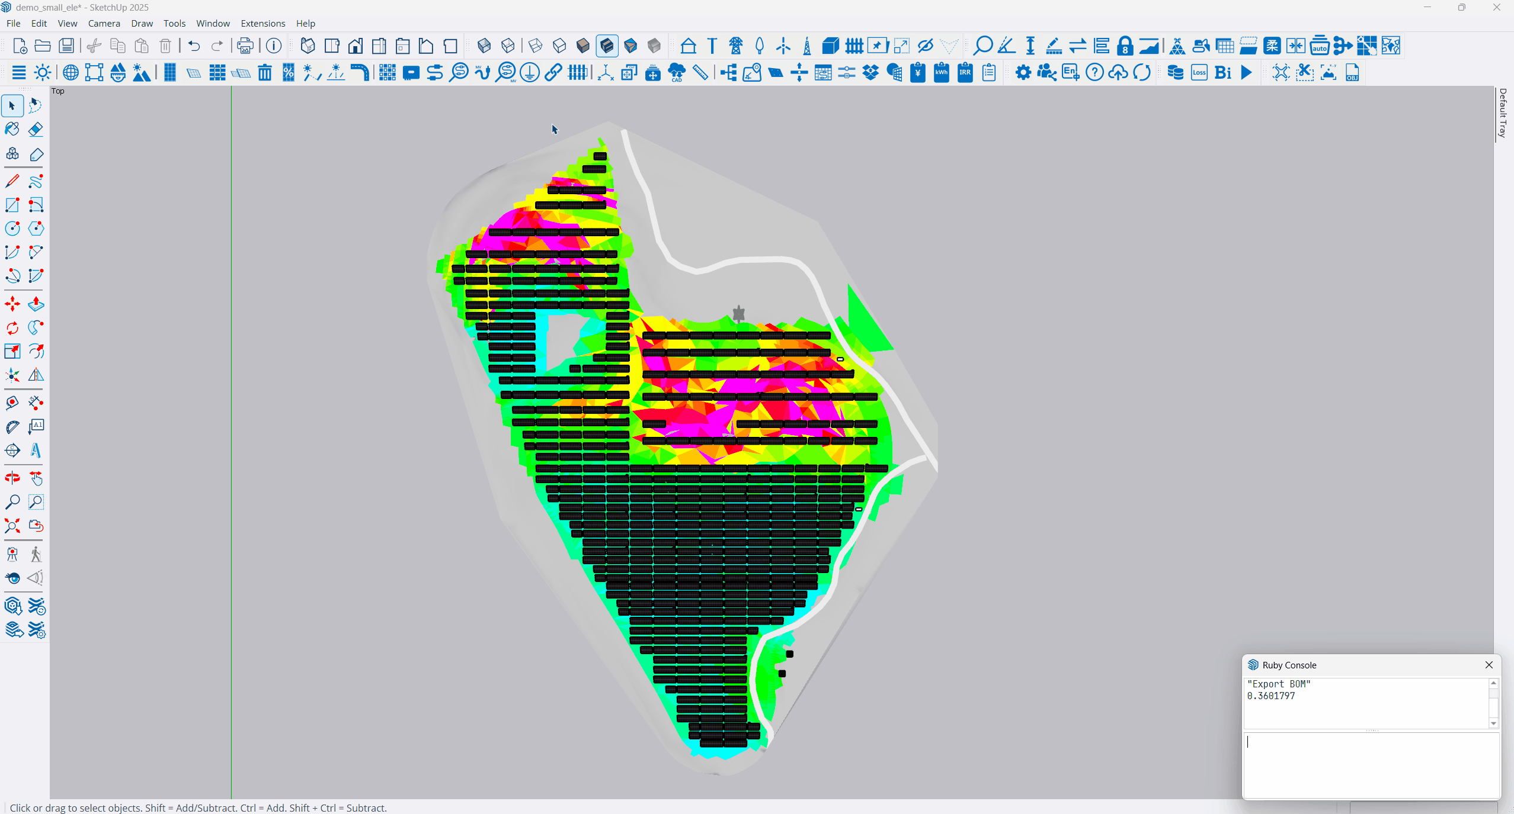Activate the Orbit tool
Image resolution: width=1514 pixels, height=814 pixels.
(x=12, y=478)
